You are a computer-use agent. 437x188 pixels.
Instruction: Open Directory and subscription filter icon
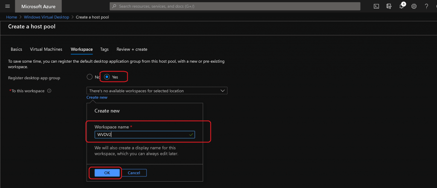[x=389, y=6]
